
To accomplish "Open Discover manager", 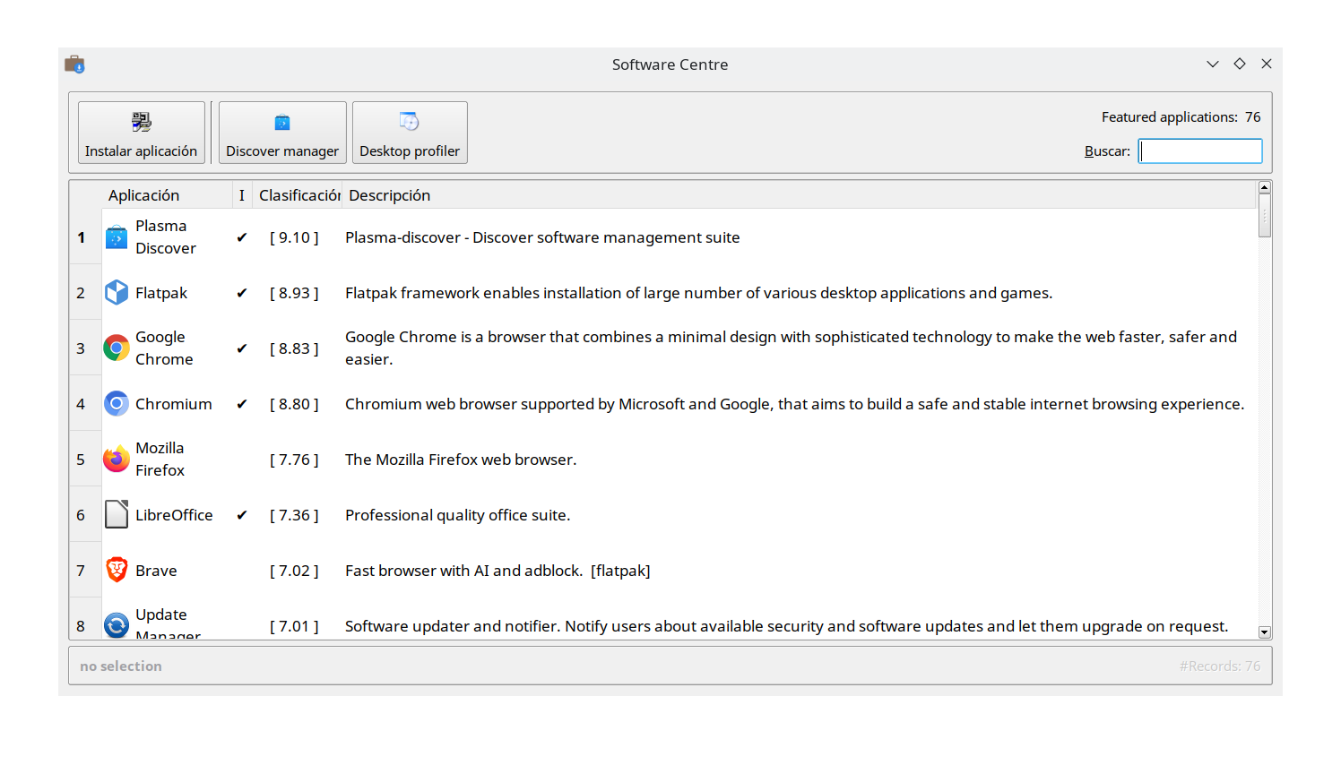I will (x=282, y=133).
